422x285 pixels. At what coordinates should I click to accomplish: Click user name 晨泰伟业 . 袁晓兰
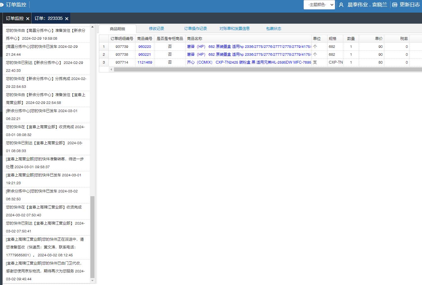point(367,5)
